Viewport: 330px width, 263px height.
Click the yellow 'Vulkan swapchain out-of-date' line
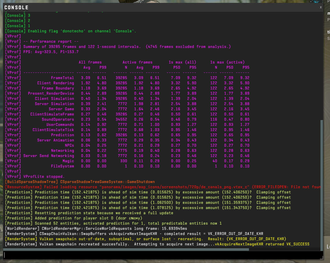coord(145,239)
